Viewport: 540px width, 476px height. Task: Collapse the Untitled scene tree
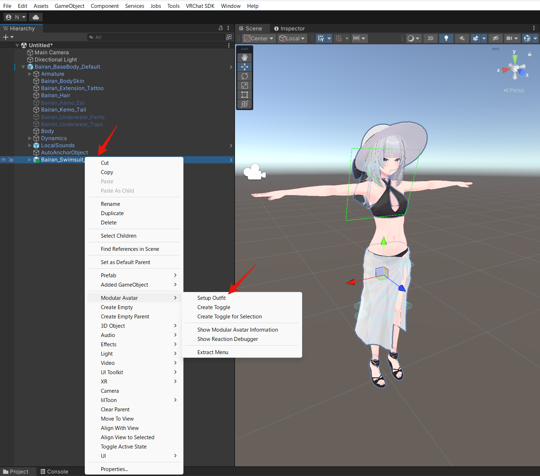(17, 45)
